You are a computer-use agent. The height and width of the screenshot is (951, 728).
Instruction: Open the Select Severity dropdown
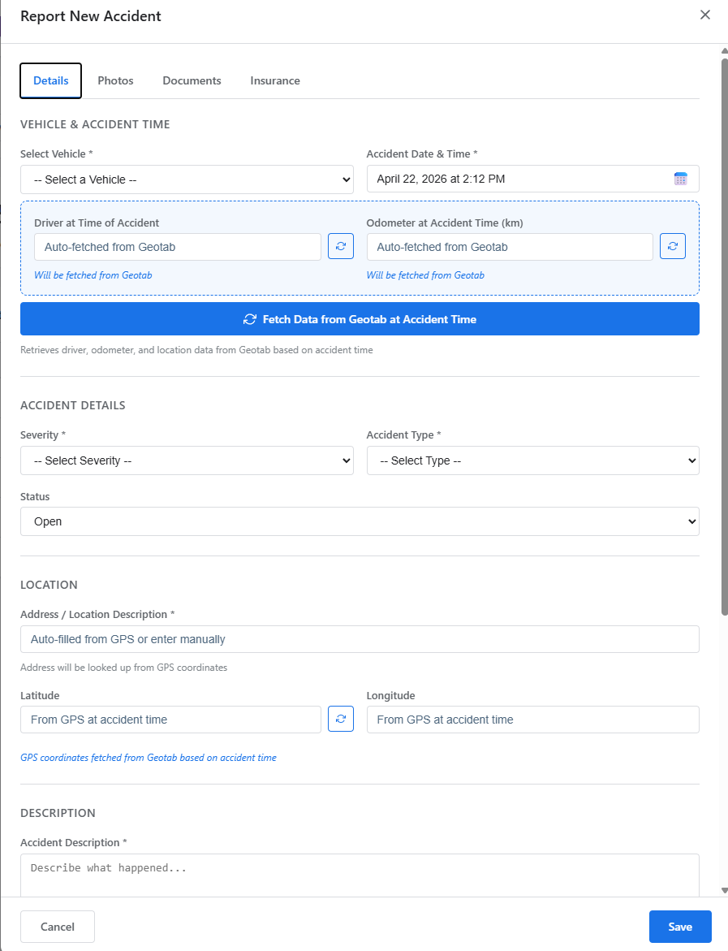click(x=187, y=460)
